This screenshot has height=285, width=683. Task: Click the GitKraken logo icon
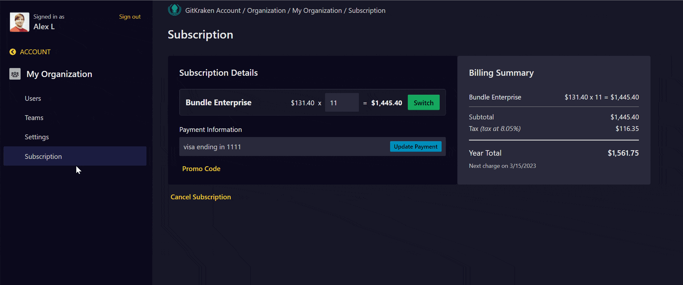tap(174, 10)
